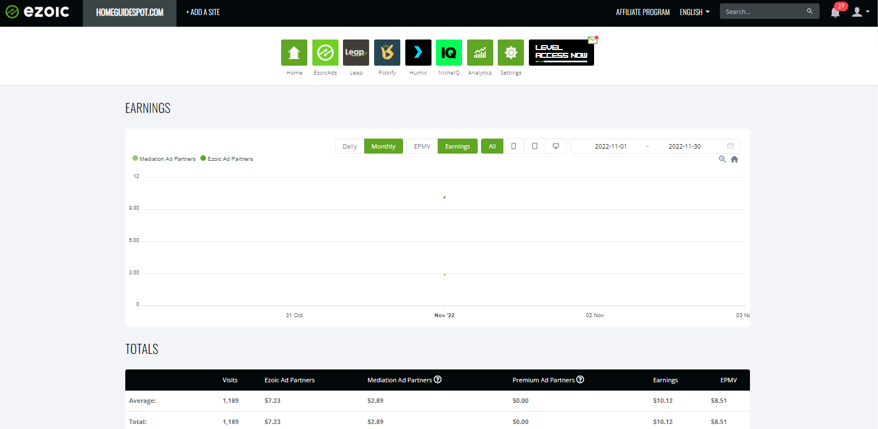
Task: Click the upper data point on chart
Action: coord(444,198)
